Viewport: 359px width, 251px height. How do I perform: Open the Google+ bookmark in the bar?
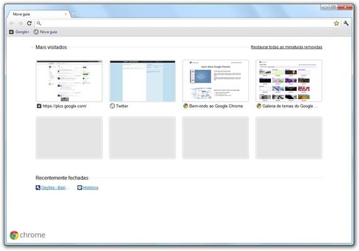click(x=19, y=32)
